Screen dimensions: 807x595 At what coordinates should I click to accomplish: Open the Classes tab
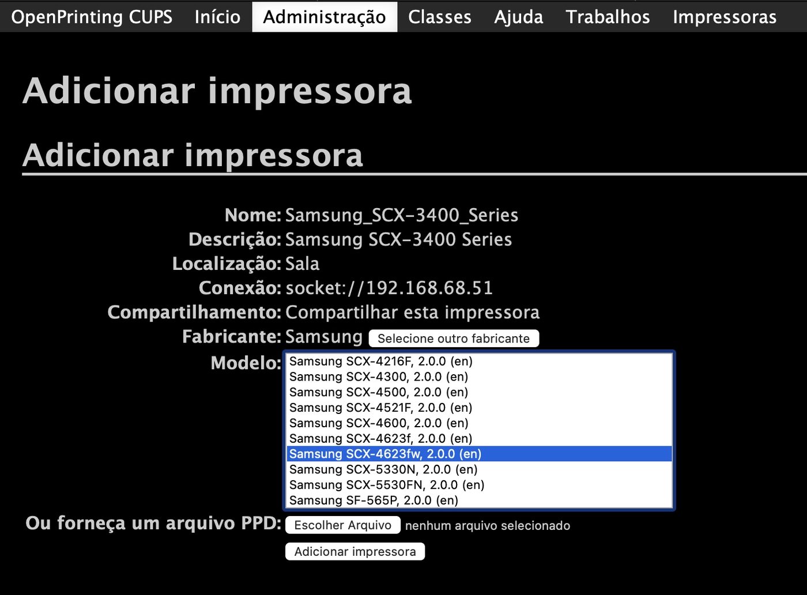439,17
